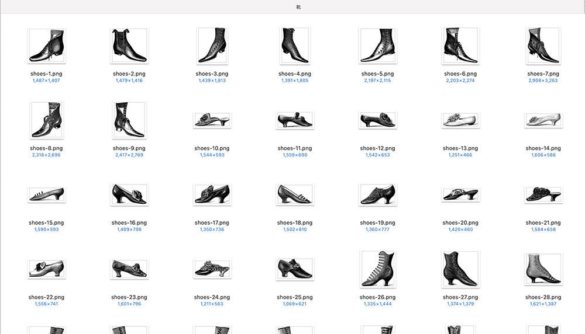Click the shoes-3.png thumbnail

(212, 46)
